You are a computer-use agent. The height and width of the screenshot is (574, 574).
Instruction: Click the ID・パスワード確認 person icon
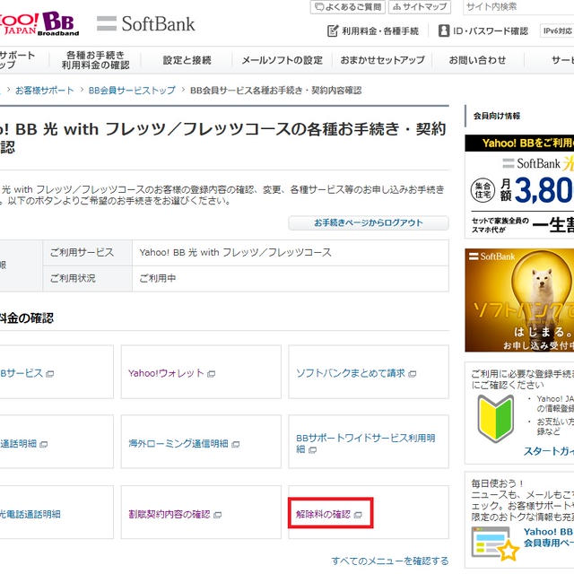(x=444, y=30)
